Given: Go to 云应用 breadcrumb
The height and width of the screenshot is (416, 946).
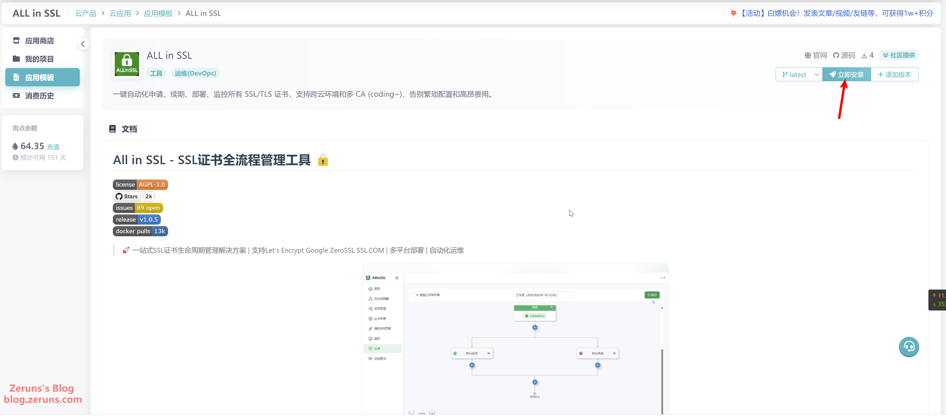Looking at the screenshot, I should click(120, 13).
